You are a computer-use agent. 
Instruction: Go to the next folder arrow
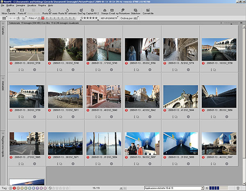coord(14,18)
